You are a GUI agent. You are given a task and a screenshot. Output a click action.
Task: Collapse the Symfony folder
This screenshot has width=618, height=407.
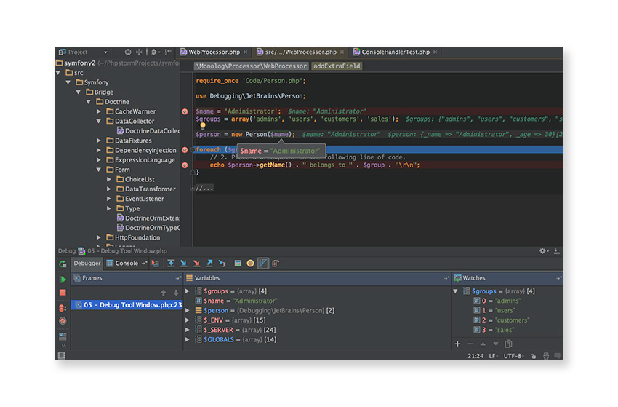coord(68,82)
